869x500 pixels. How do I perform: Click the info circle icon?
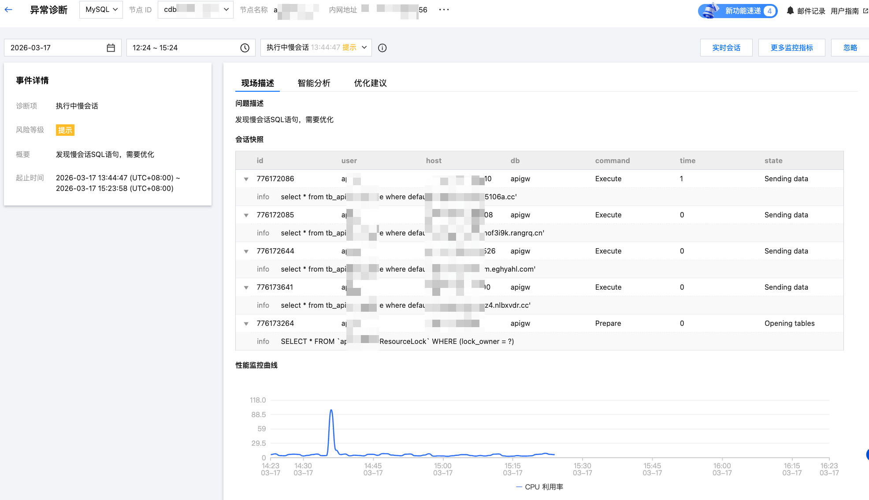click(382, 48)
